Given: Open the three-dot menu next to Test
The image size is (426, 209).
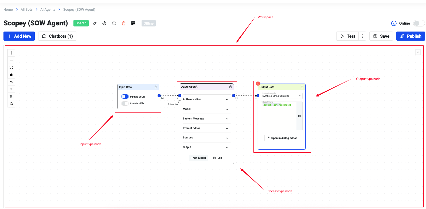Looking at the screenshot, I should [x=362, y=36].
